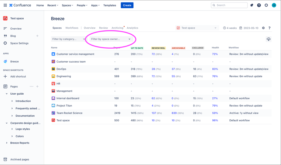
Task: Collapse the User guide tree section
Action: click(7, 94)
